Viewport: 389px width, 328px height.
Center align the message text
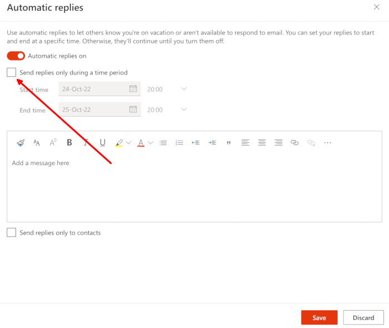click(262, 143)
